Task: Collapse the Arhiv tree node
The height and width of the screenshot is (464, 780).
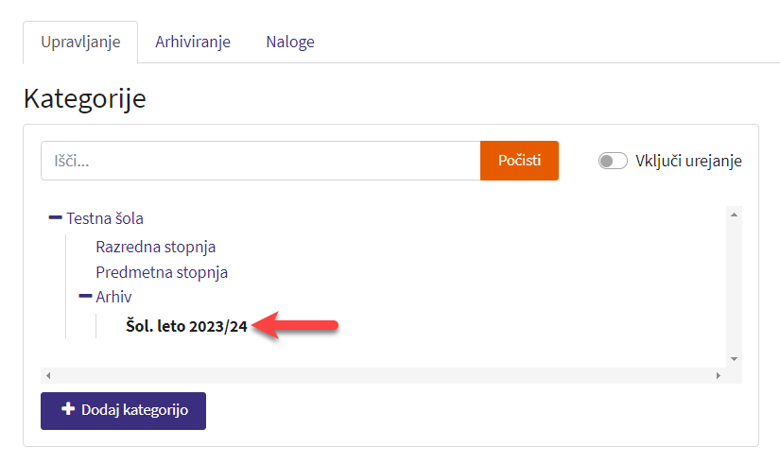Action: point(85,297)
